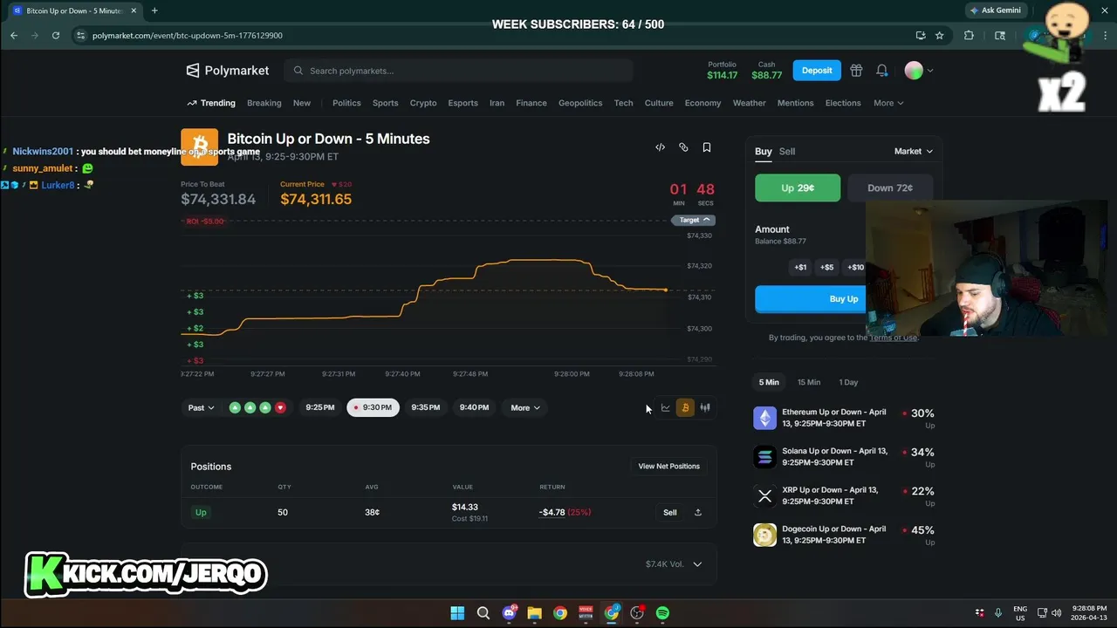Select the Down 72¢ outcome
Viewport: 1117px width, 628px height.
890,188
